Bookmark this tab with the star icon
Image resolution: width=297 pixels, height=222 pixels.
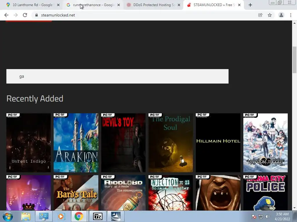pos(270,15)
